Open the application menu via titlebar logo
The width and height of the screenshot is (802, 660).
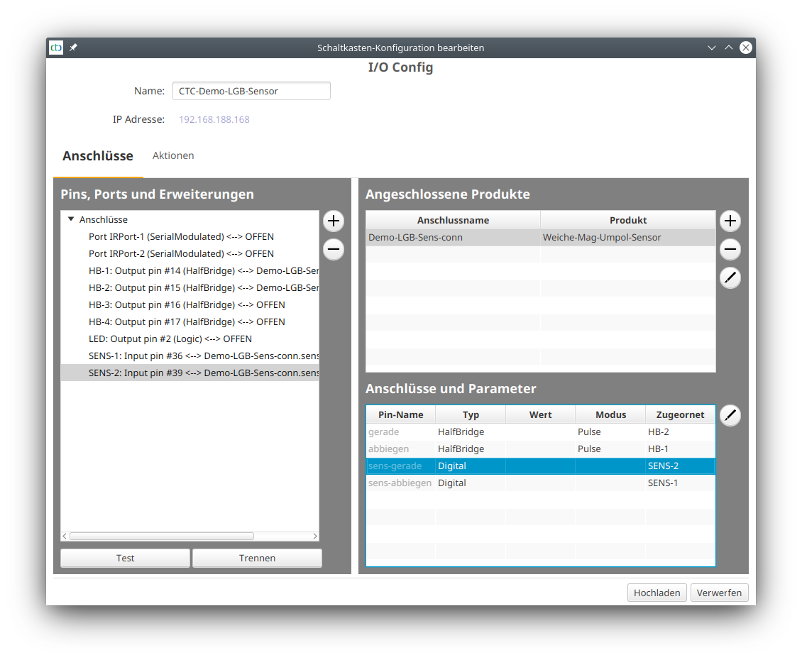pos(55,48)
